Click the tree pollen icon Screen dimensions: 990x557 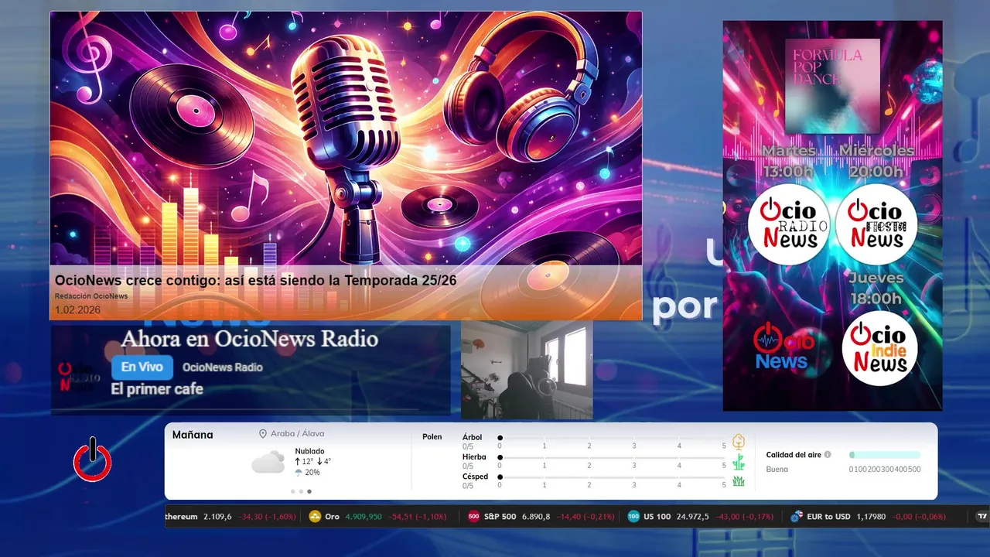tap(739, 442)
